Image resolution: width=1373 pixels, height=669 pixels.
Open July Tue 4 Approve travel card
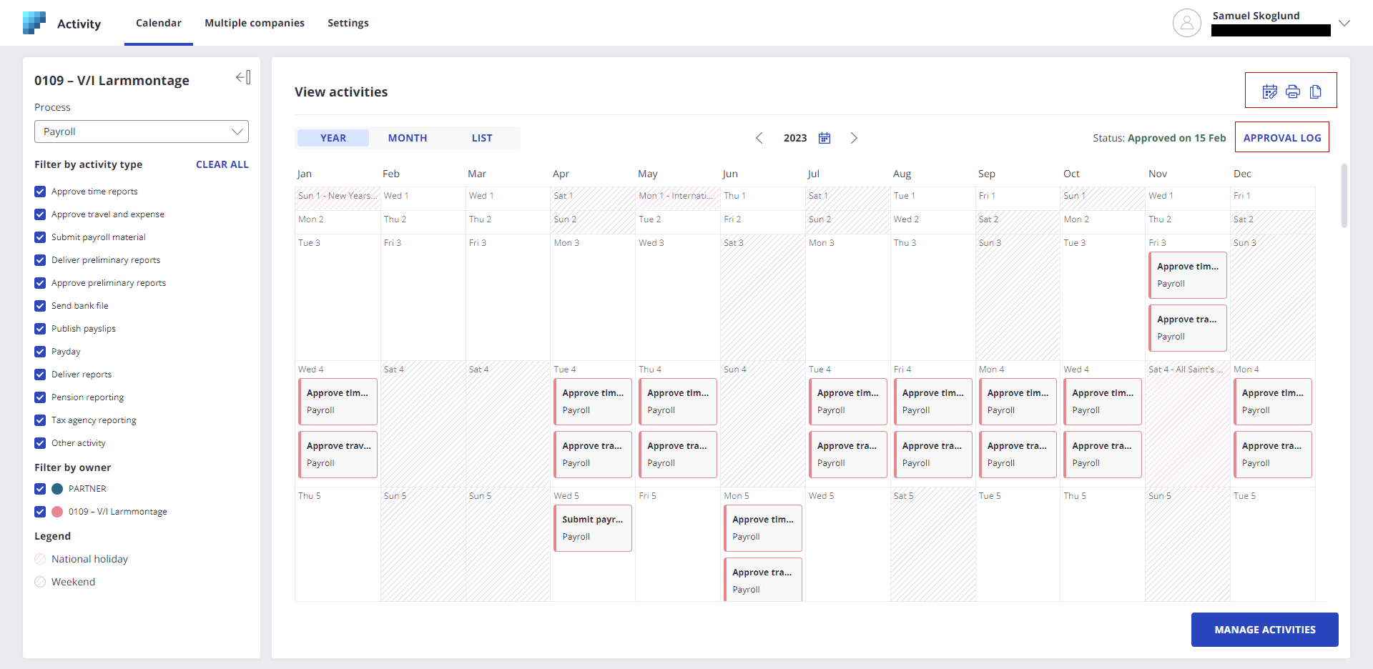point(848,455)
